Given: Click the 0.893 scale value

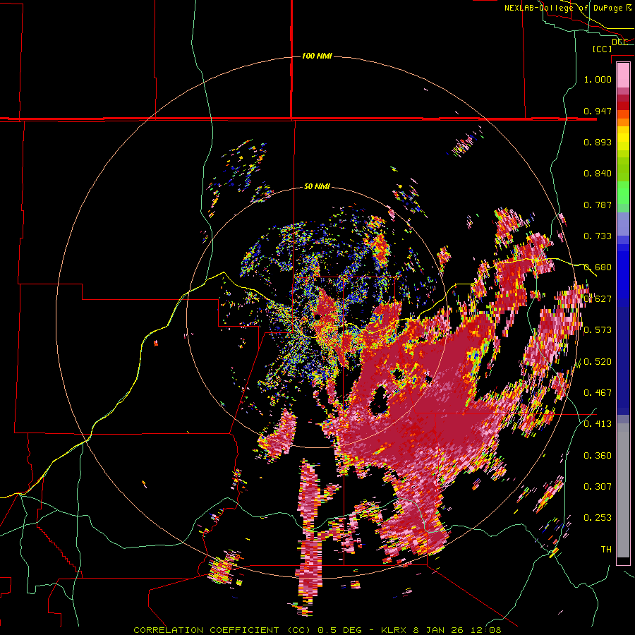Looking at the screenshot, I should (598, 142).
